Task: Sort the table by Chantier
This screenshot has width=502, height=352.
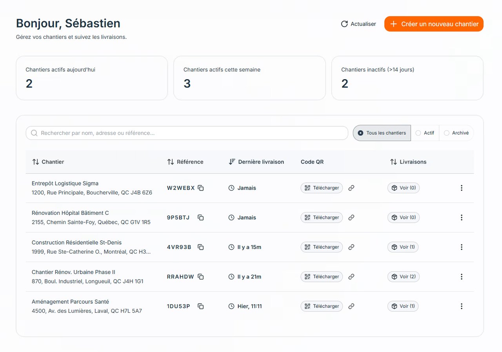Action: click(47, 161)
